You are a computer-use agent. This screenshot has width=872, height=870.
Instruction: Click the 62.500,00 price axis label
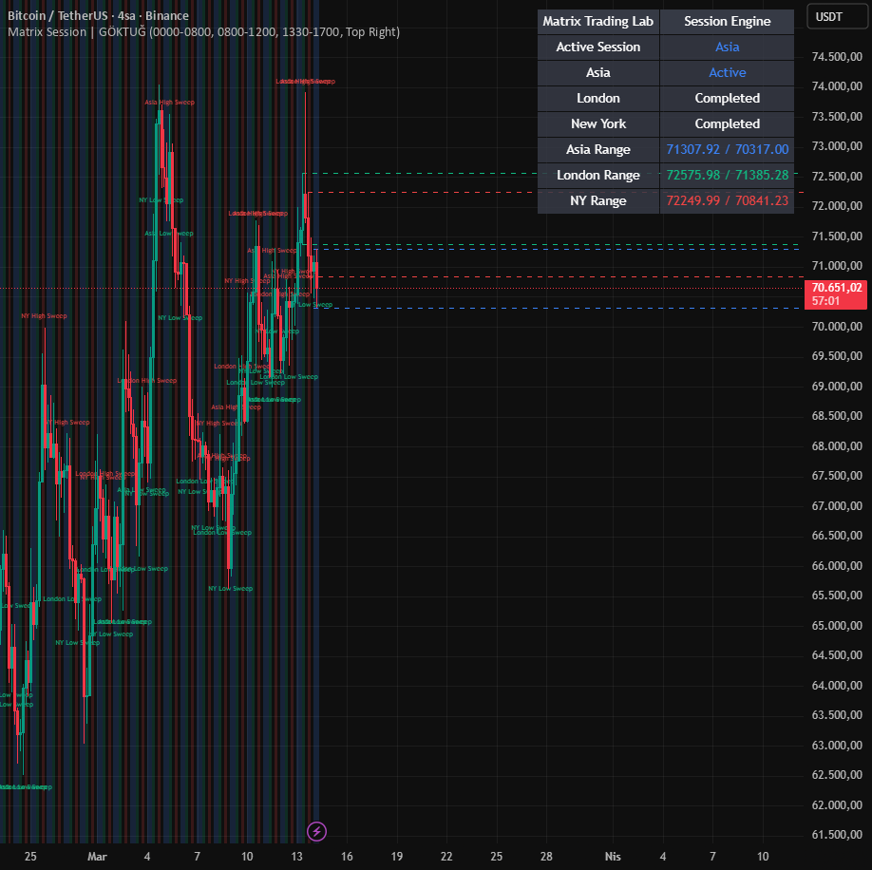point(837,774)
